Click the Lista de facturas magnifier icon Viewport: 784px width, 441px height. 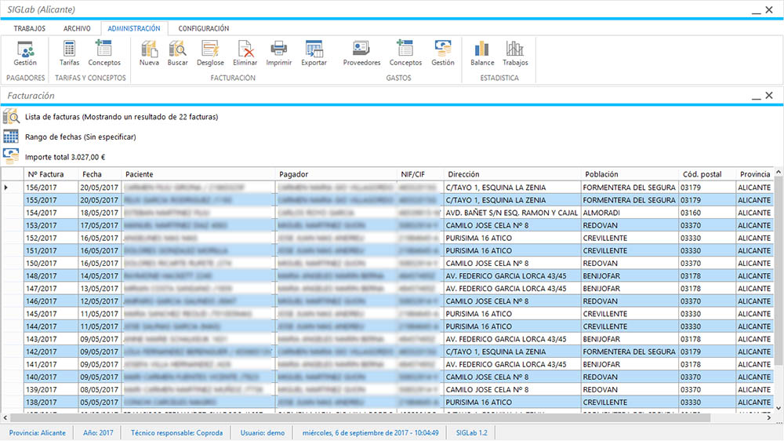(x=10, y=117)
